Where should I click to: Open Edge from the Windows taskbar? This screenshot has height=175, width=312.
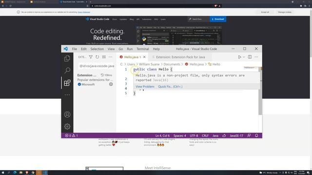tap(15, 173)
